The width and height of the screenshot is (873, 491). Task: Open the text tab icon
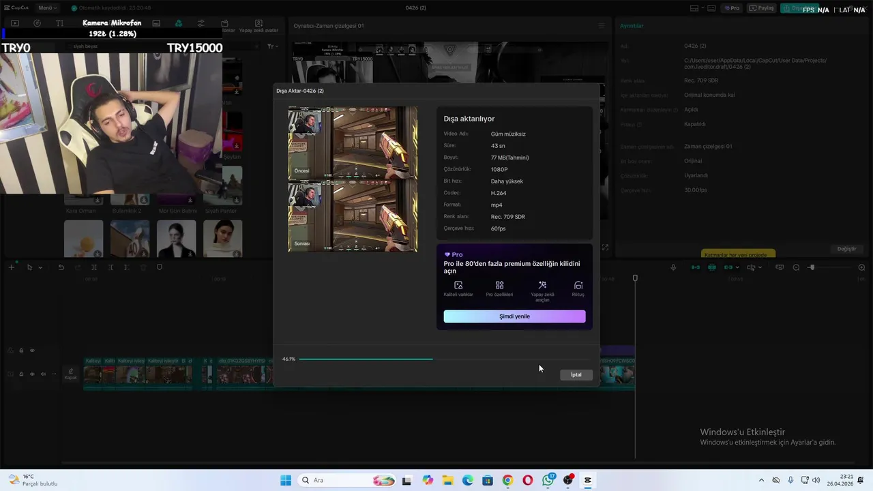pyautogui.click(x=59, y=23)
